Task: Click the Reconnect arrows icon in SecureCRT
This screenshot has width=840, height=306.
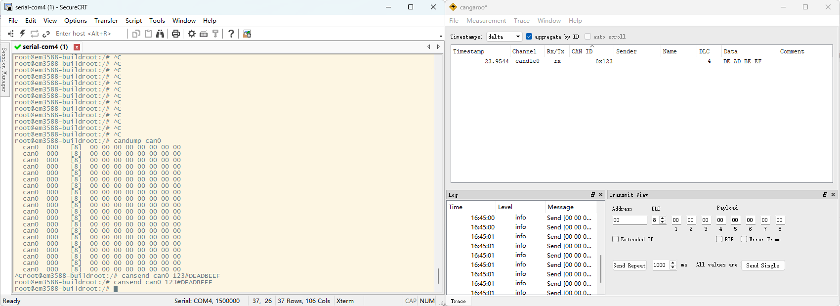Action: click(x=35, y=34)
